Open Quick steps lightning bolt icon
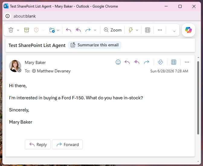This screenshot has height=166, width=203. (x=131, y=30)
